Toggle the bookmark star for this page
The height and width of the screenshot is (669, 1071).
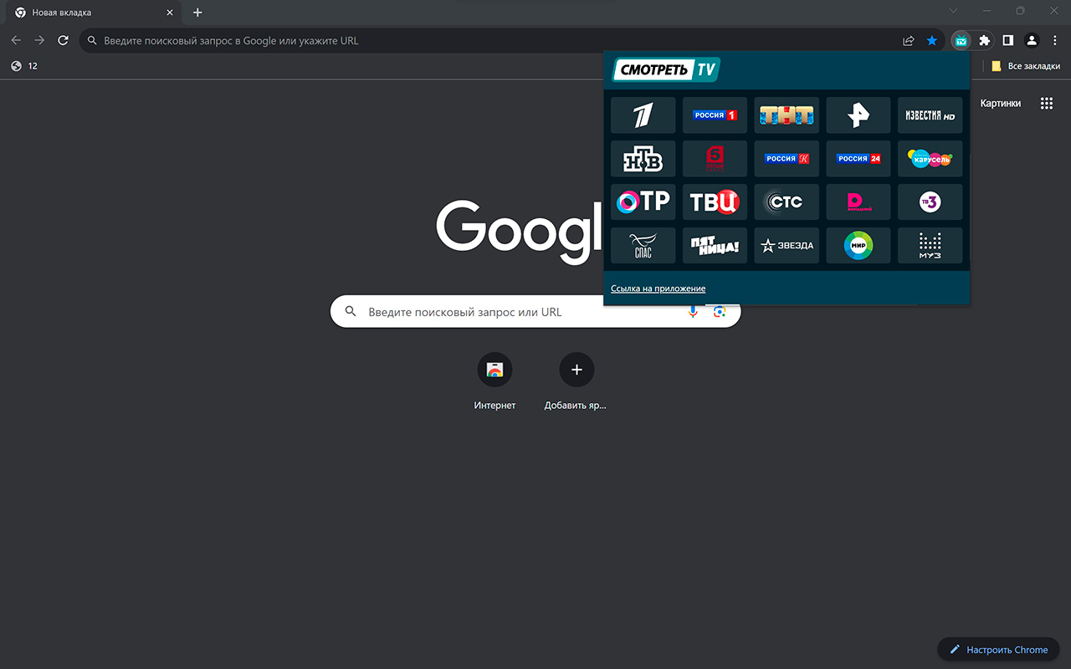[x=932, y=40]
